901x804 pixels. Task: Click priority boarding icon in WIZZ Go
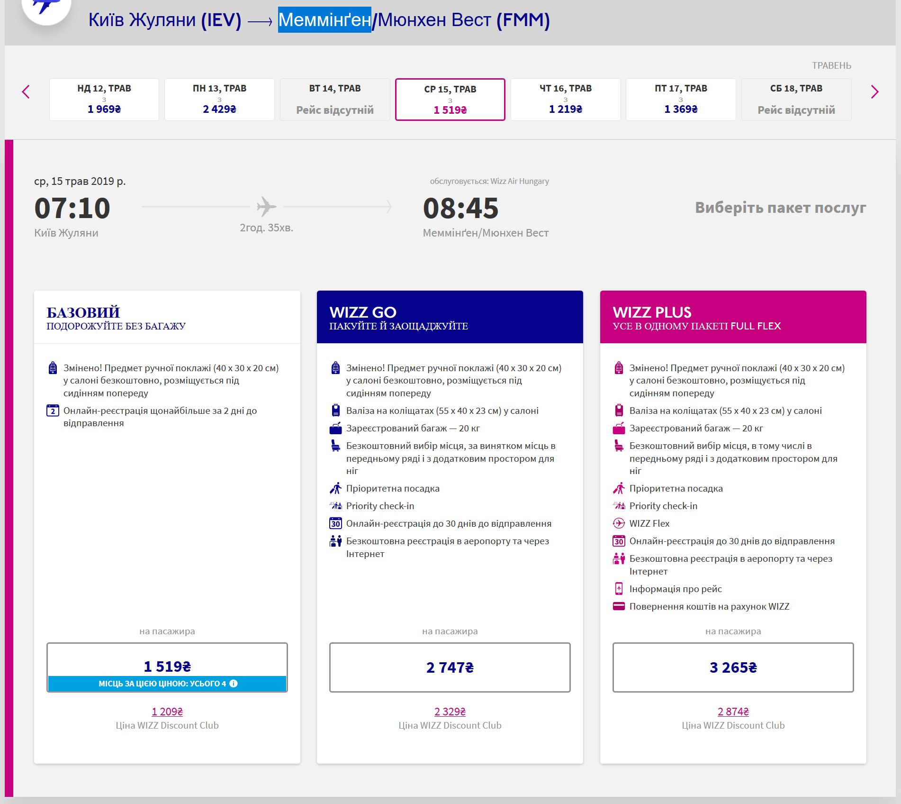coord(335,488)
